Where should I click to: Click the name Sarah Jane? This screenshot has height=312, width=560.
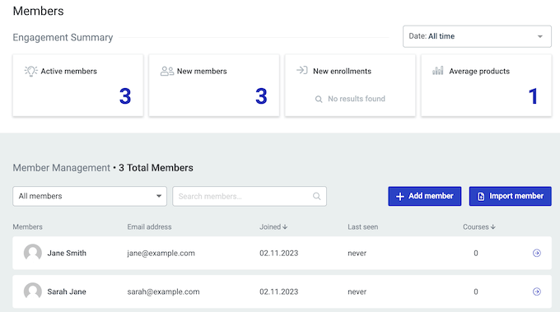67,291
